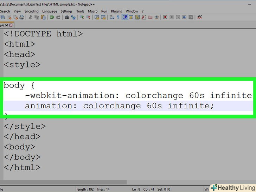Open the Replace dialog icon
The image size is (256, 192).
73,17
